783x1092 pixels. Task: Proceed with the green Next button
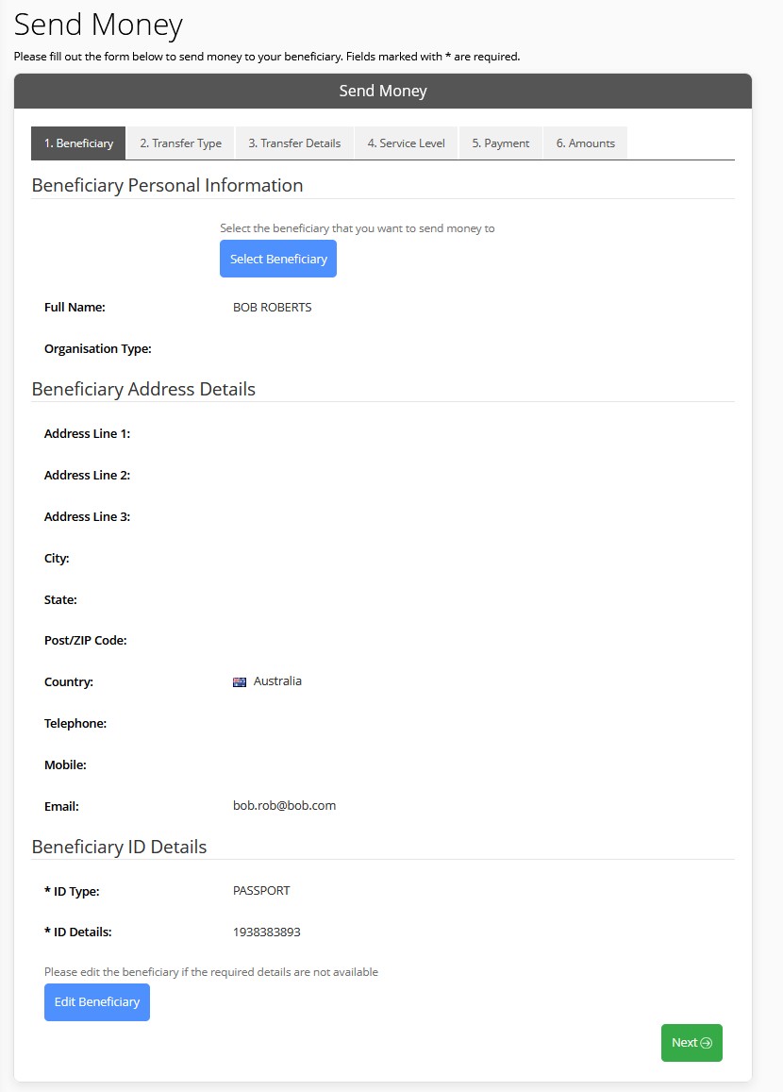point(691,1043)
